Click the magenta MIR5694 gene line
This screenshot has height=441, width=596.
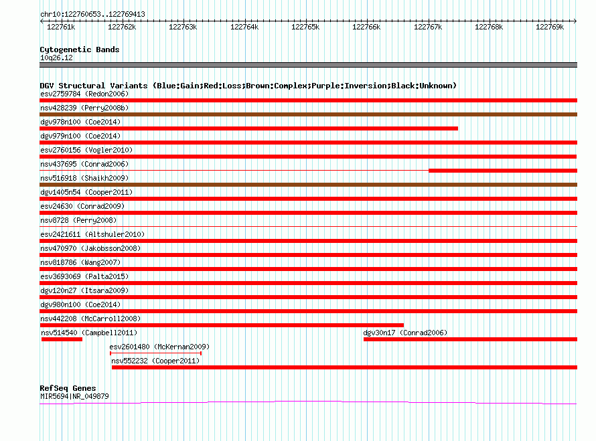coord(308,402)
